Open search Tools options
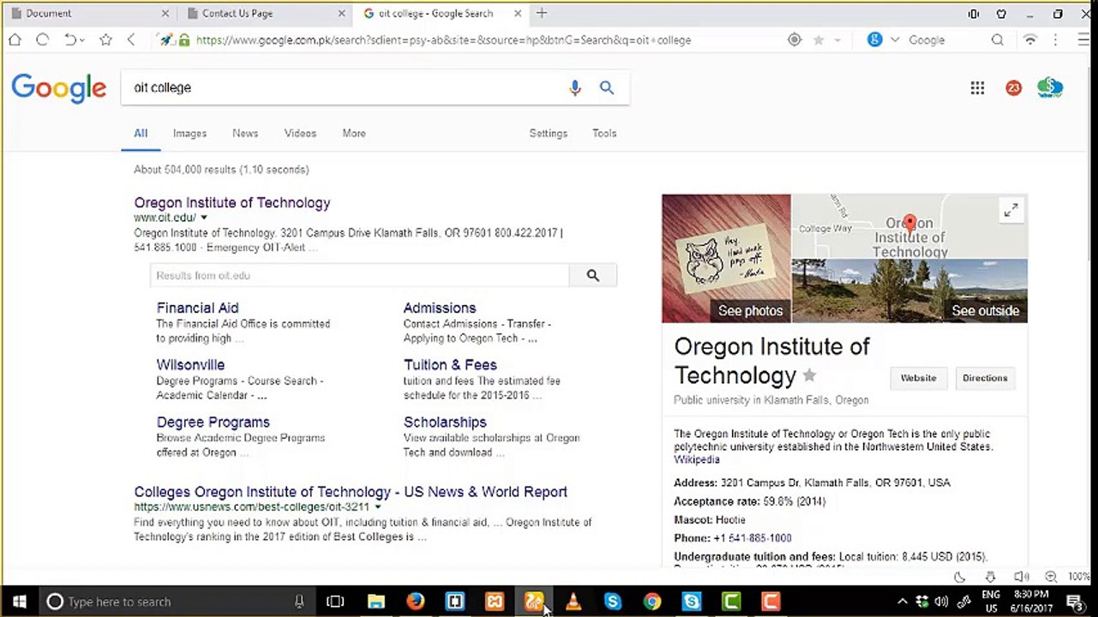Viewport: 1098px width, 617px height. click(604, 134)
